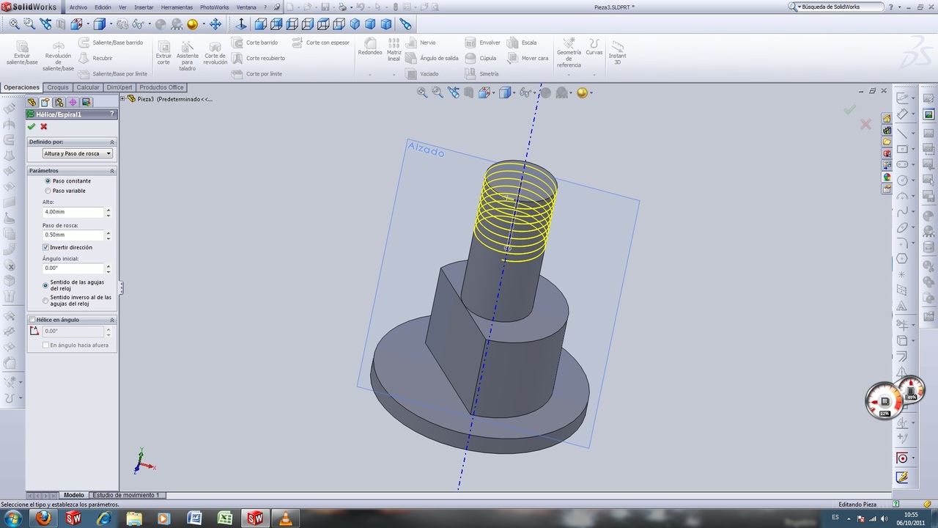
Task: Open the Asistente para taladro tool
Action: click(188, 56)
